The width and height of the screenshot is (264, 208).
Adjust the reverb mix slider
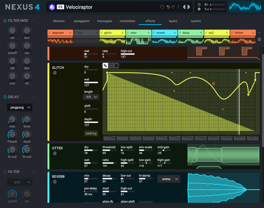[x=91, y=178]
